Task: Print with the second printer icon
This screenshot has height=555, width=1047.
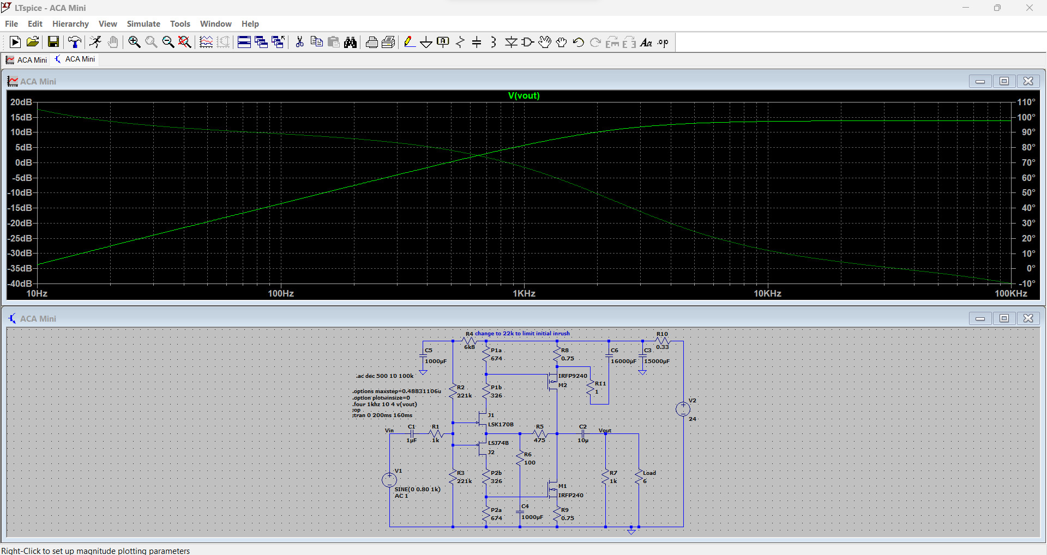Action: coord(389,43)
